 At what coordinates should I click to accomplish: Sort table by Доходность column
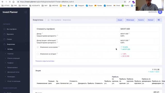click(82, 83)
